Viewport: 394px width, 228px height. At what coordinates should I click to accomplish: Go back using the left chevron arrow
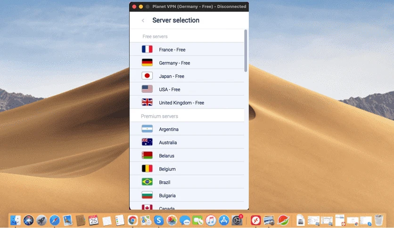pyautogui.click(x=143, y=20)
